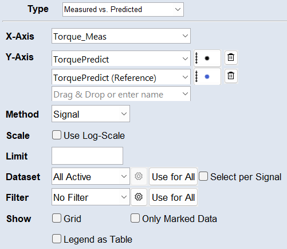Screen dimensions: 287x249
Task: Expand the X-Axis Torque_Meas dropdown
Action: click(x=121, y=36)
